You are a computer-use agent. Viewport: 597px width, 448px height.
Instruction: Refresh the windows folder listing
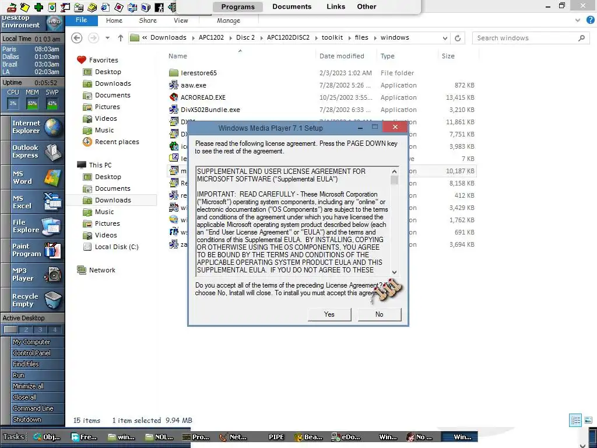tap(458, 38)
